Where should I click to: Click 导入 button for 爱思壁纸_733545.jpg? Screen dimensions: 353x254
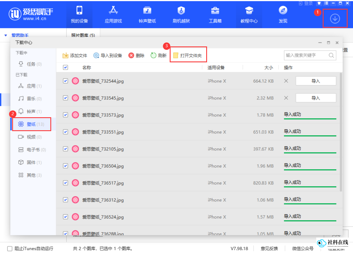[316, 98]
